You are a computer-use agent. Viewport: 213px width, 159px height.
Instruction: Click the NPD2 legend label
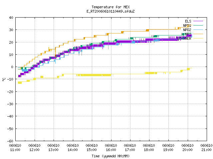pos(187,30)
